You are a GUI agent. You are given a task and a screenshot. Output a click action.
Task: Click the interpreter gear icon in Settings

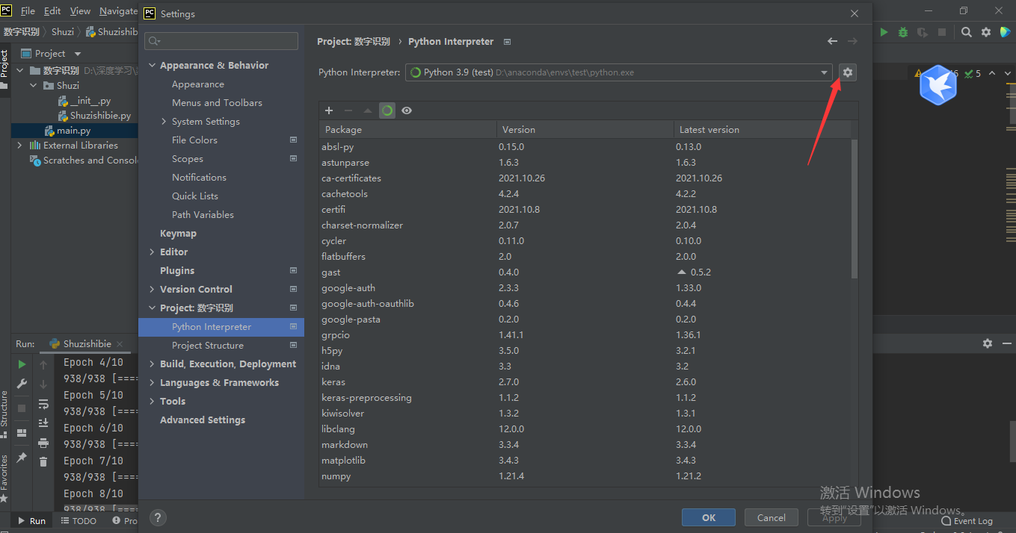(x=847, y=72)
